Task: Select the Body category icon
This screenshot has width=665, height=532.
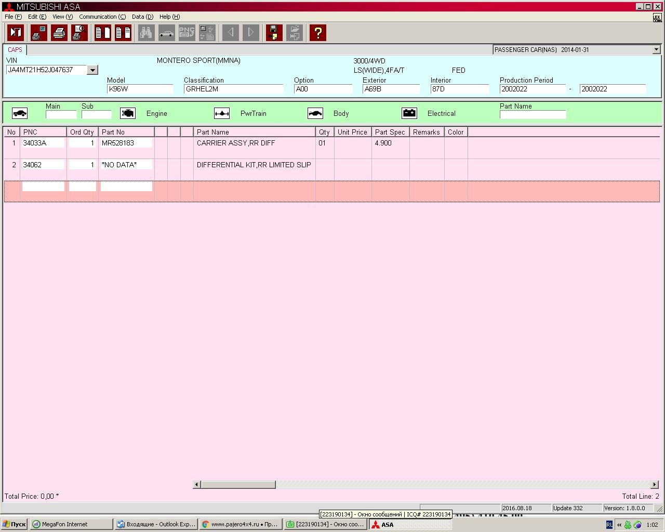Action: [315, 113]
